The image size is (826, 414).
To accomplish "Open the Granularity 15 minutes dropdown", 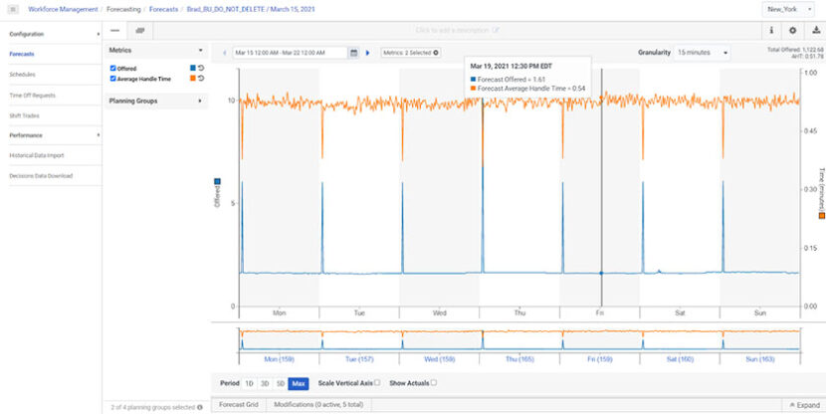I will click(x=702, y=53).
